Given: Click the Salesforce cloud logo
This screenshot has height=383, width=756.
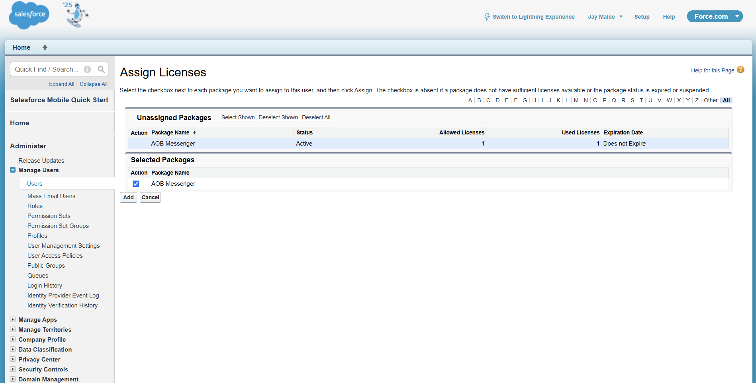Looking at the screenshot, I should click(29, 15).
